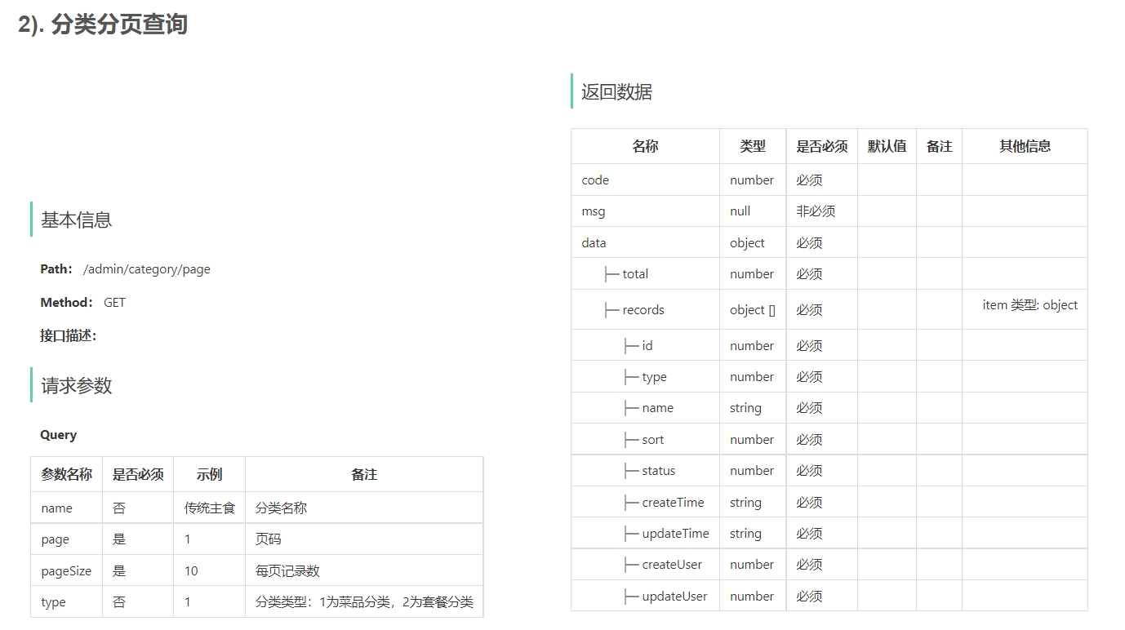The image size is (1125, 630).
Task: Select the "createUser" field name
Action: 672,565
